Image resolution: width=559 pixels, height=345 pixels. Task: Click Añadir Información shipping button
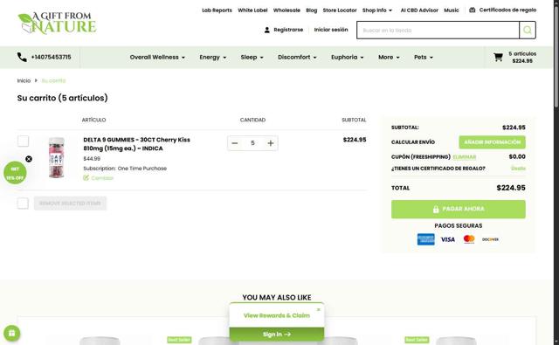pyautogui.click(x=492, y=142)
